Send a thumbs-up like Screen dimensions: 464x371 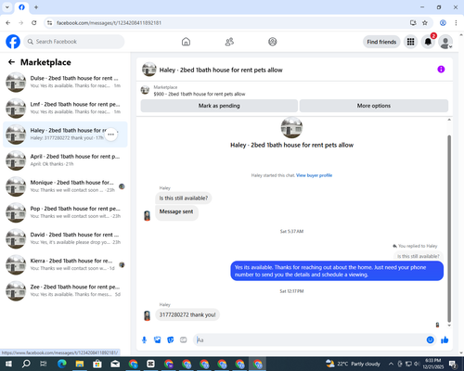[x=445, y=340]
